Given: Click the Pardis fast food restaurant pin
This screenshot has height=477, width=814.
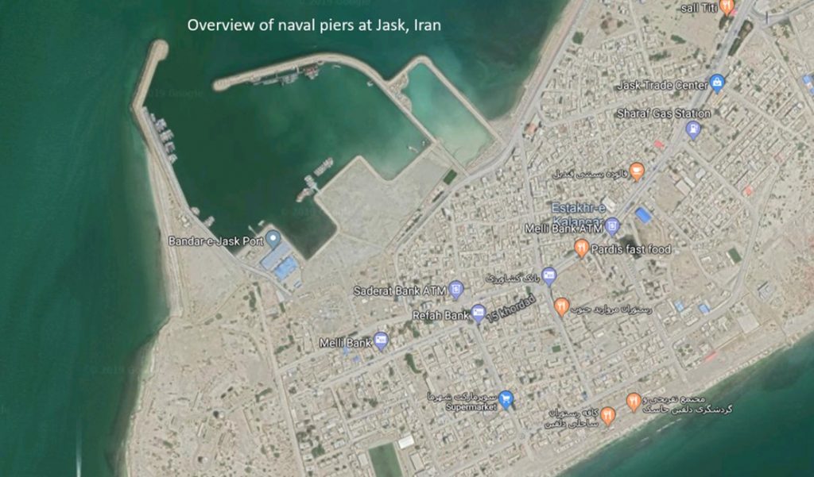Looking at the screenshot, I should pyautogui.click(x=581, y=248).
